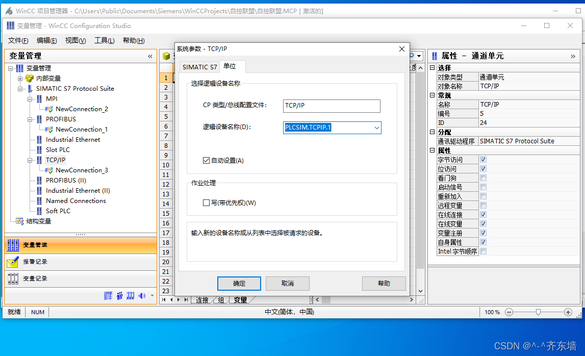Click 确定 to confirm the dialog

point(239,284)
